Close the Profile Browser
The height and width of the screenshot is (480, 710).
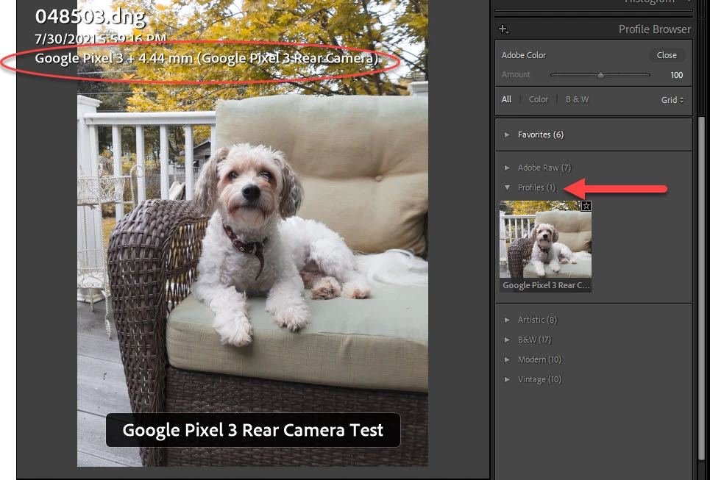point(667,55)
